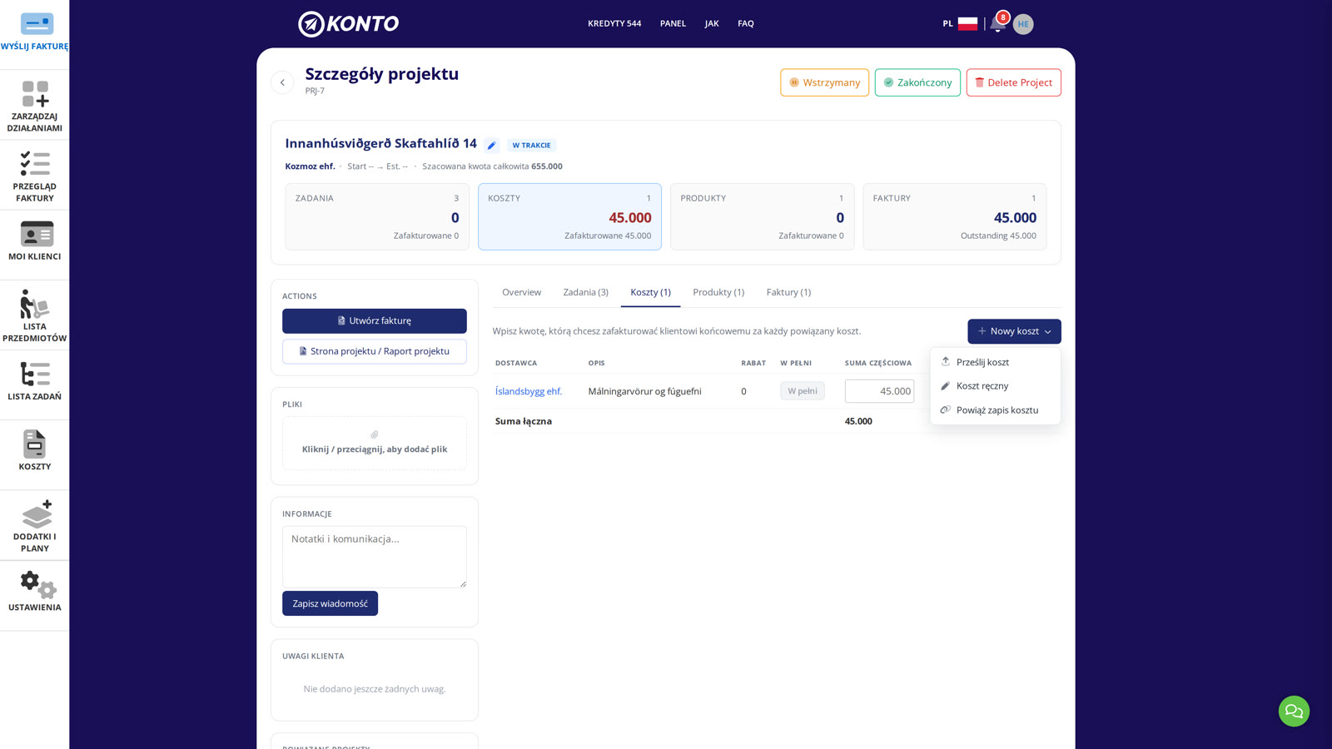
Task: Click the Utwórz fakturę button
Action: point(375,320)
